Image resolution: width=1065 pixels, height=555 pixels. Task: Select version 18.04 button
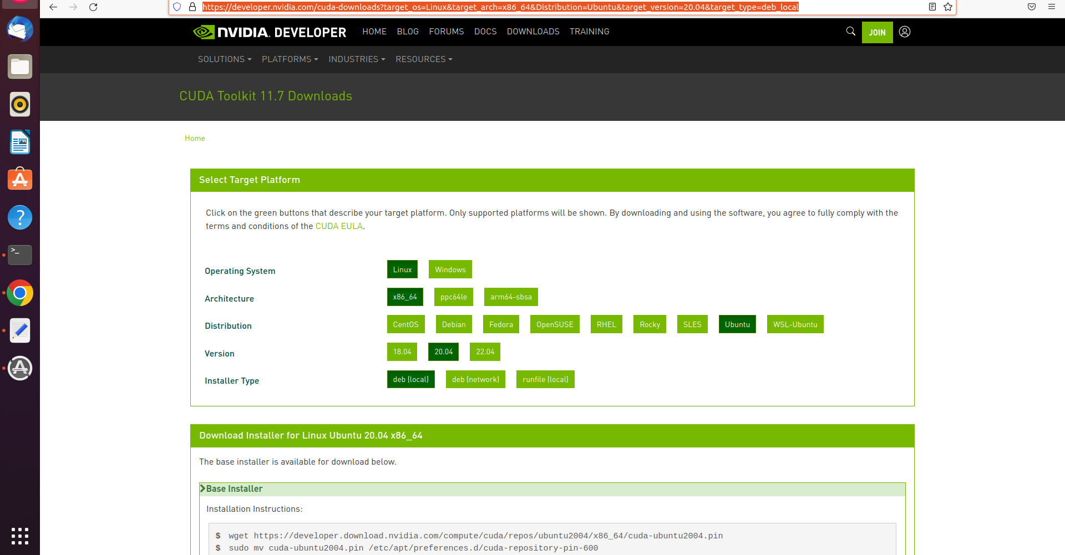pyautogui.click(x=402, y=352)
